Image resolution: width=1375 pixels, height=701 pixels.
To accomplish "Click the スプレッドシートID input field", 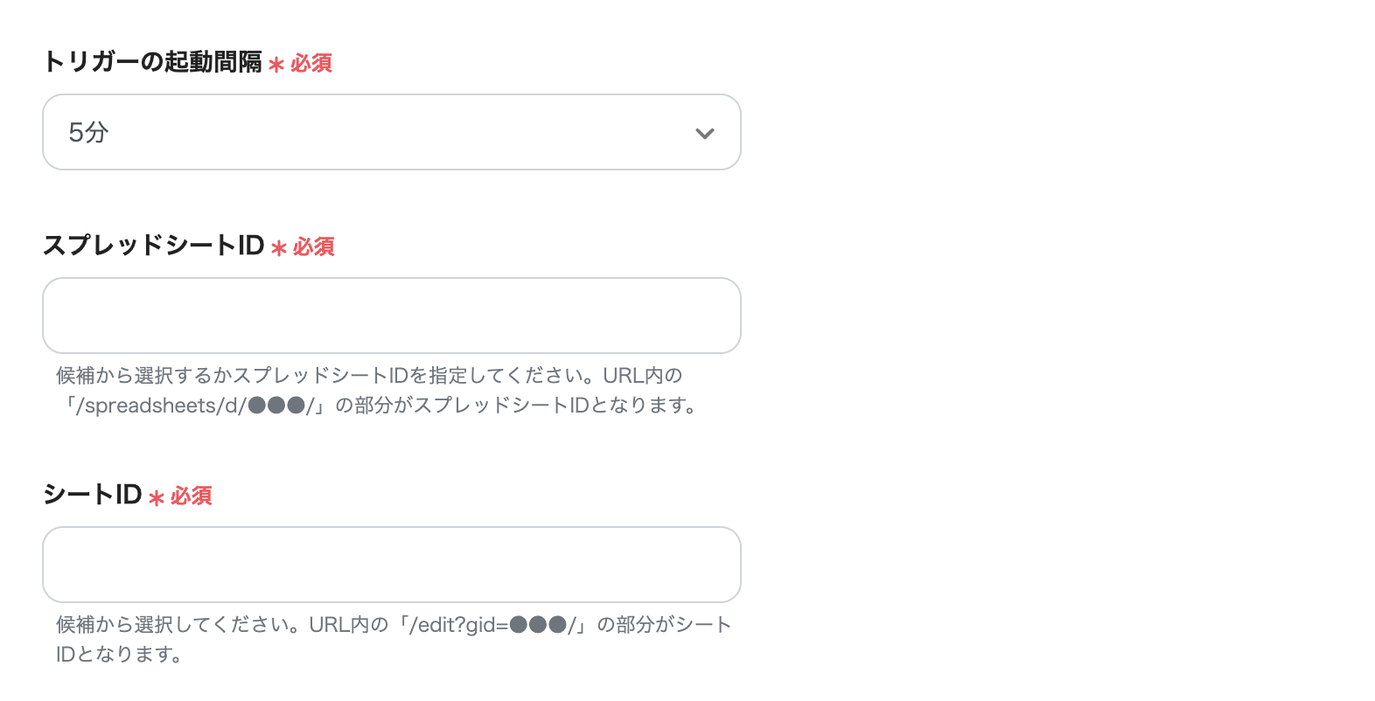I will (390, 316).
